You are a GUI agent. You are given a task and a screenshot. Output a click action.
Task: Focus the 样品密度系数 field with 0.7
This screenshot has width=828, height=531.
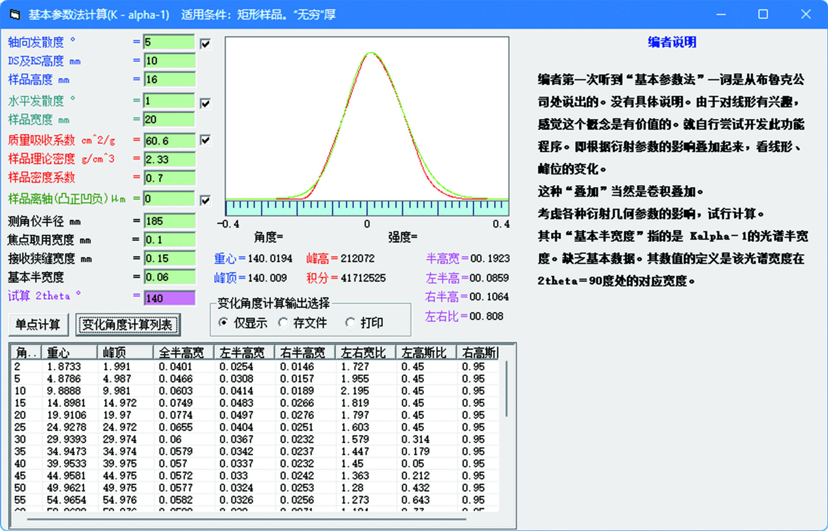click(169, 178)
